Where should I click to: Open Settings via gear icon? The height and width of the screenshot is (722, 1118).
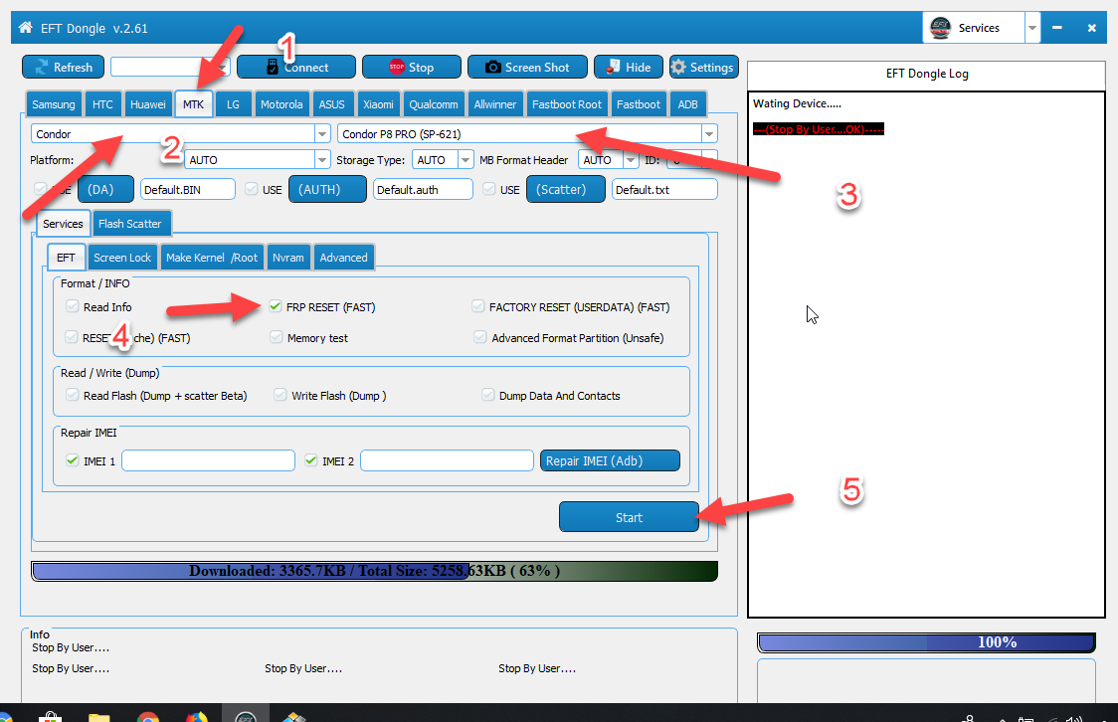pyautogui.click(x=678, y=67)
